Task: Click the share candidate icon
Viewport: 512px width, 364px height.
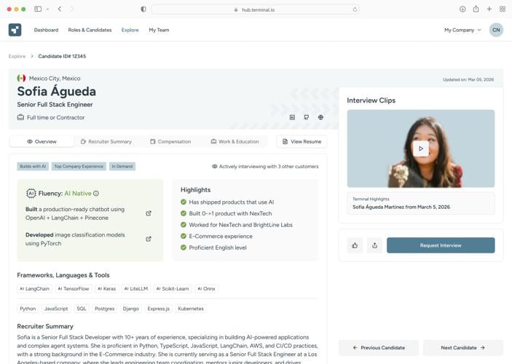Action: point(374,245)
